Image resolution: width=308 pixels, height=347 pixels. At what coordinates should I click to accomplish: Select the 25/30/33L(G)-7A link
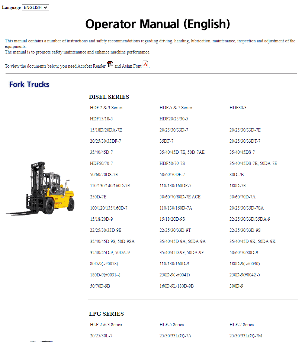(x=175, y=336)
